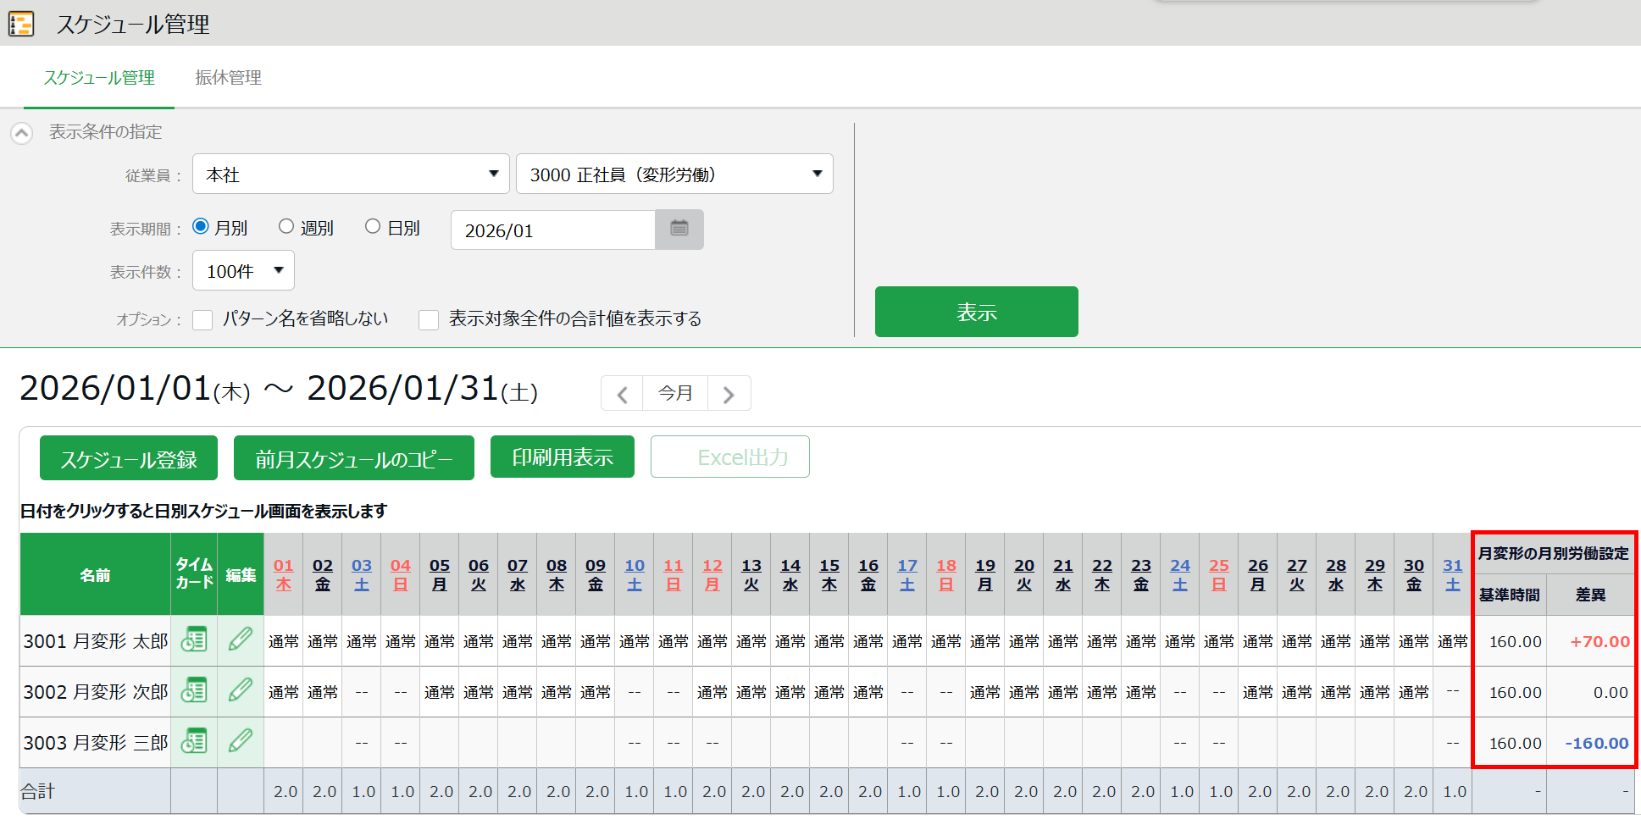Open daily schedule for 02 金

coord(323,574)
